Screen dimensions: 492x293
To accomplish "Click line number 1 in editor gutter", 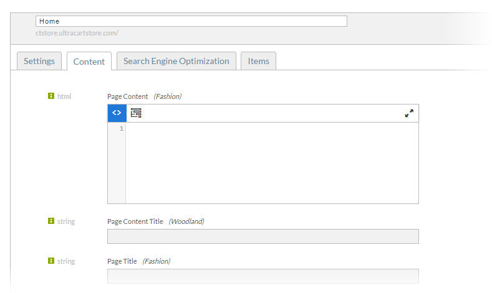I will [122, 129].
